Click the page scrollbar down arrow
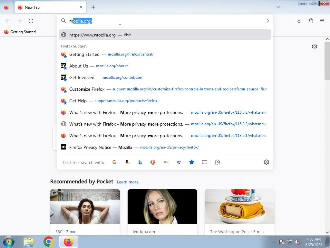The height and width of the screenshot is (248, 330). pyautogui.click(x=327, y=232)
